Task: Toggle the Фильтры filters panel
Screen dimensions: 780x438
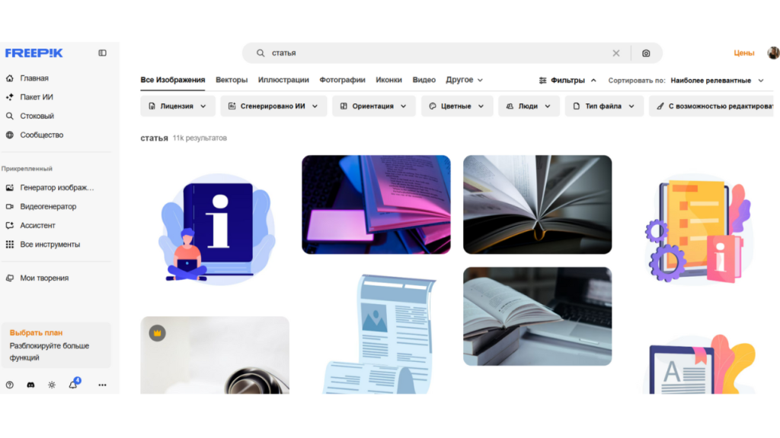Action: (x=567, y=80)
